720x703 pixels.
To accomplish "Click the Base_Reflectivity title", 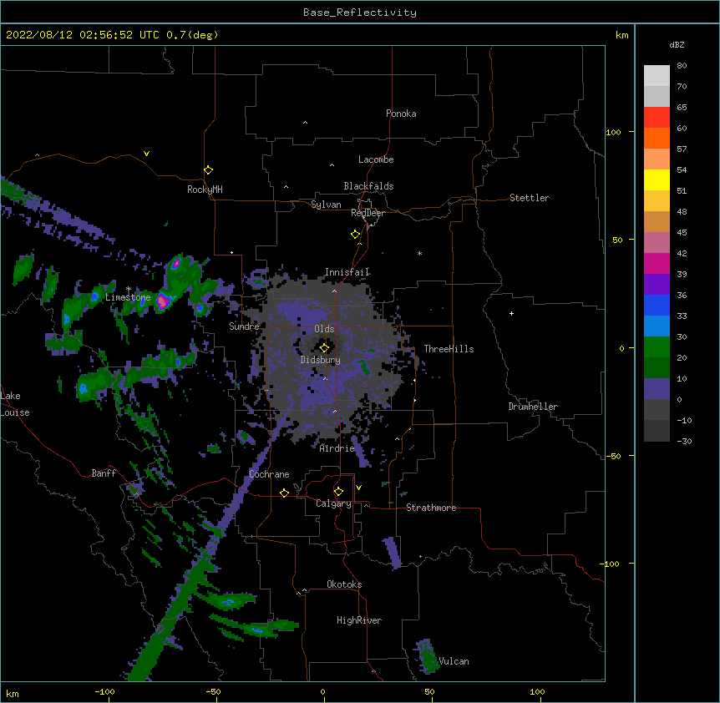I will (x=360, y=13).
